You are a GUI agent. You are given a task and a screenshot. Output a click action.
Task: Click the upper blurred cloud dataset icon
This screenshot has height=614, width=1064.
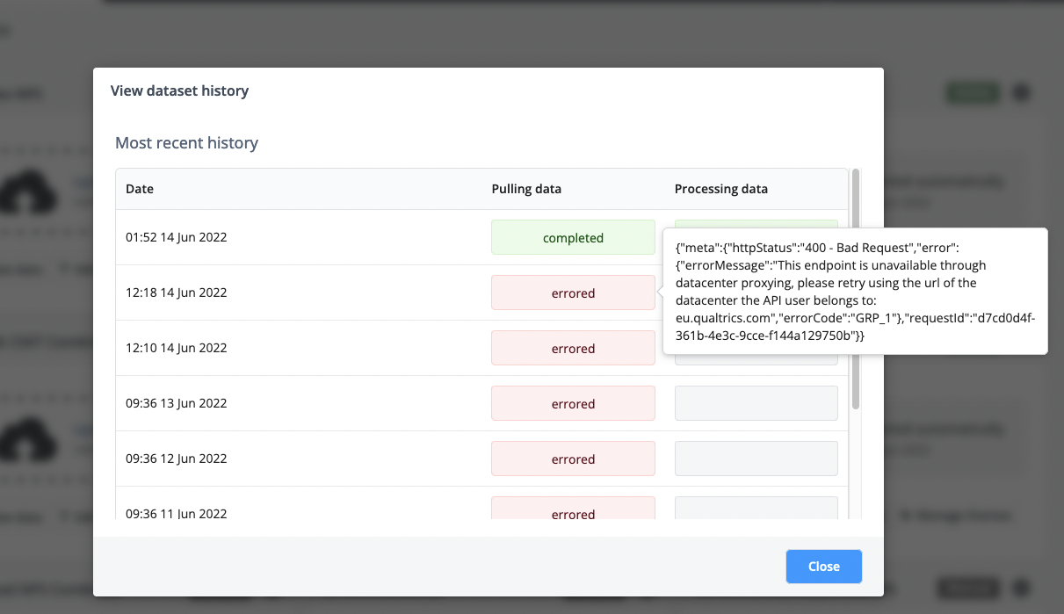[28, 191]
